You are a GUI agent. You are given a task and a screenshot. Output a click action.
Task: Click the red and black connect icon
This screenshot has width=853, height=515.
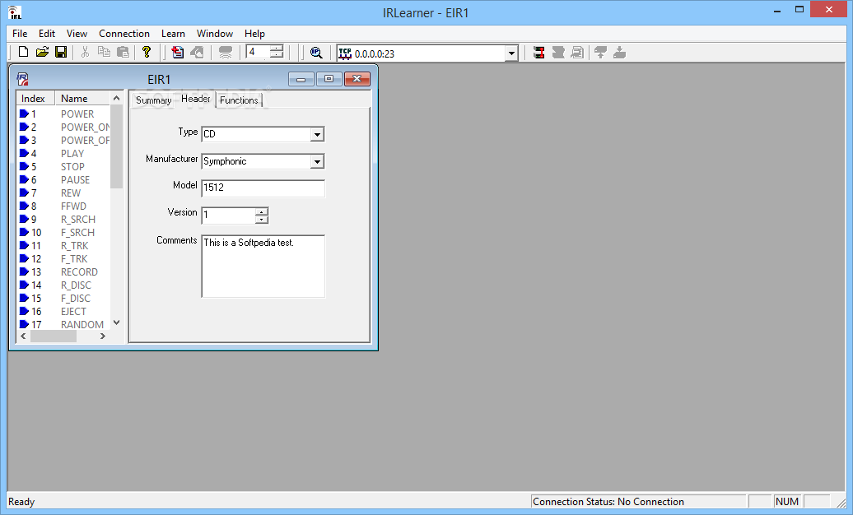pos(539,52)
